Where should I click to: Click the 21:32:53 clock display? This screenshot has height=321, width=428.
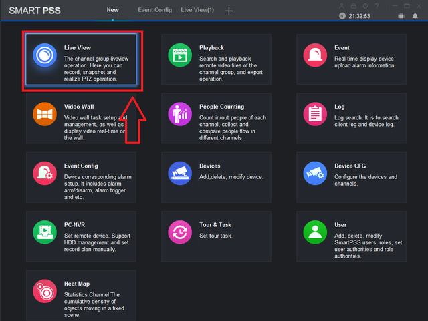point(359,16)
